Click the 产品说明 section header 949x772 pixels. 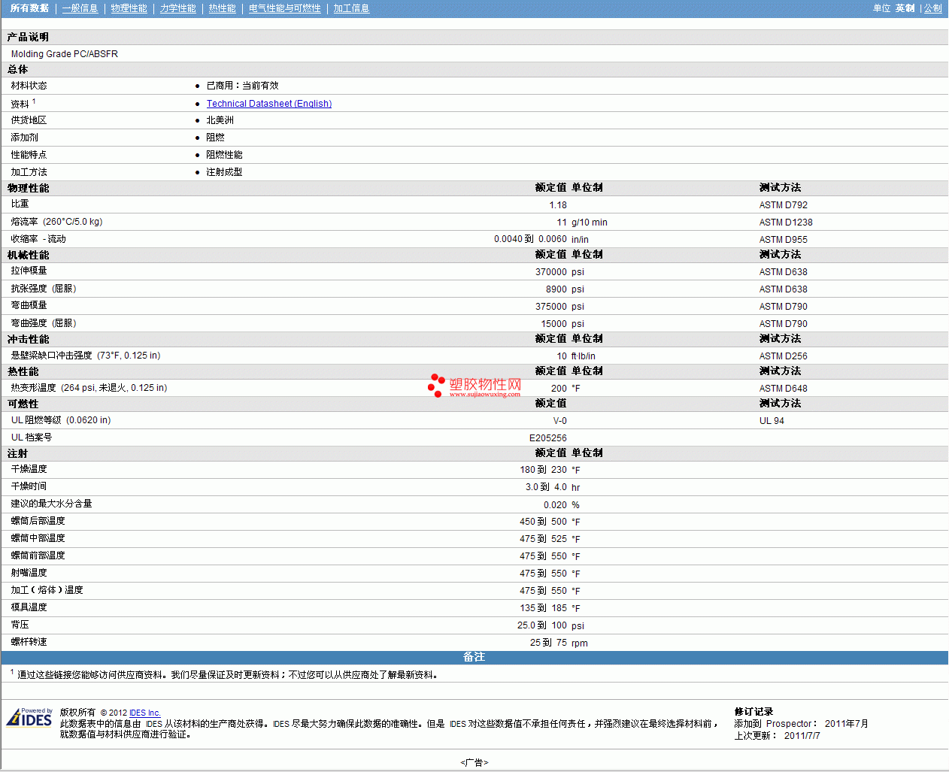pyautogui.click(x=28, y=37)
